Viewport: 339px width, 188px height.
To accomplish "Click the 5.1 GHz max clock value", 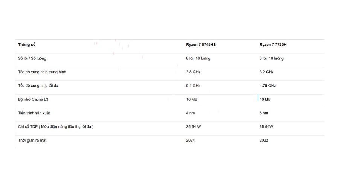I will [x=193, y=86].
